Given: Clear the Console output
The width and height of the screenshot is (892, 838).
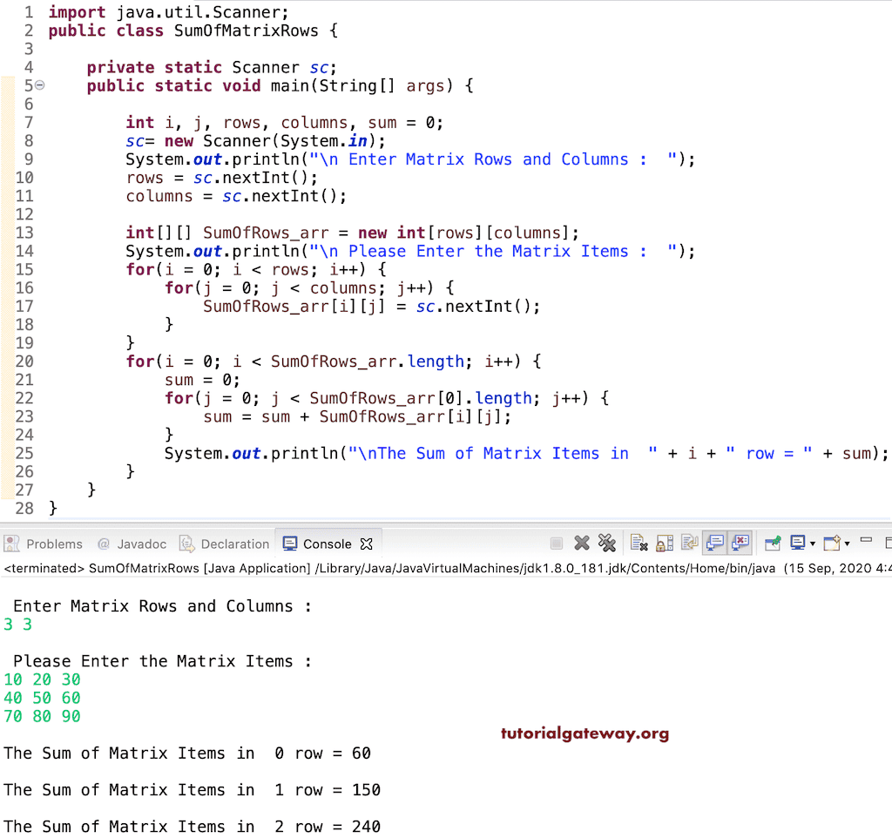Looking at the screenshot, I should (x=637, y=544).
